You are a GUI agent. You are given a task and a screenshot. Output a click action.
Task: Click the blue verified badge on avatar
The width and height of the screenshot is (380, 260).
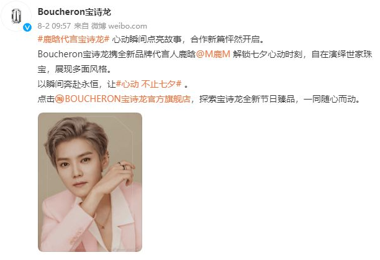pos(27,27)
